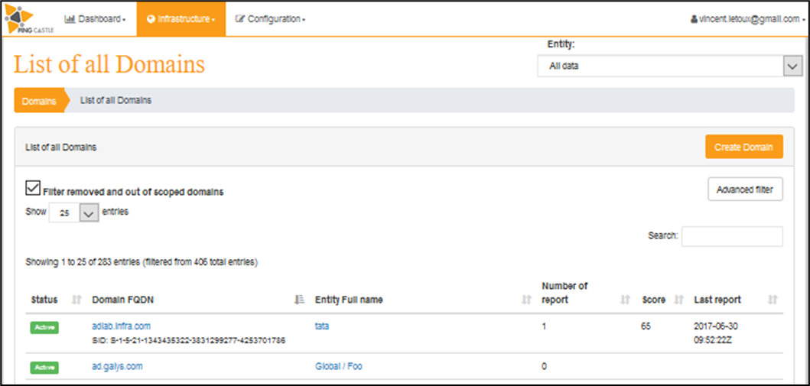Toggle Filter removed and out of scoped domains
810x386 pixels.
click(x=33, y=188)
